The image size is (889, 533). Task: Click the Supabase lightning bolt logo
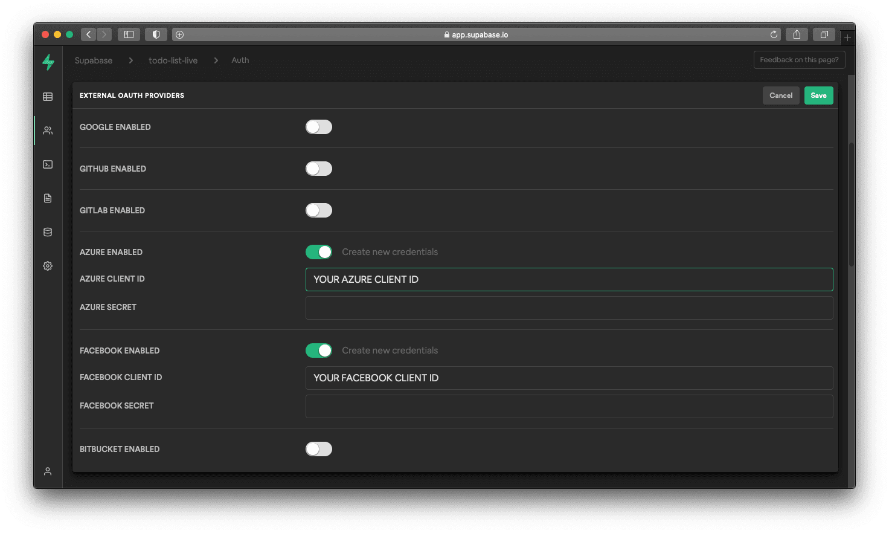click(x=48, y=62)
